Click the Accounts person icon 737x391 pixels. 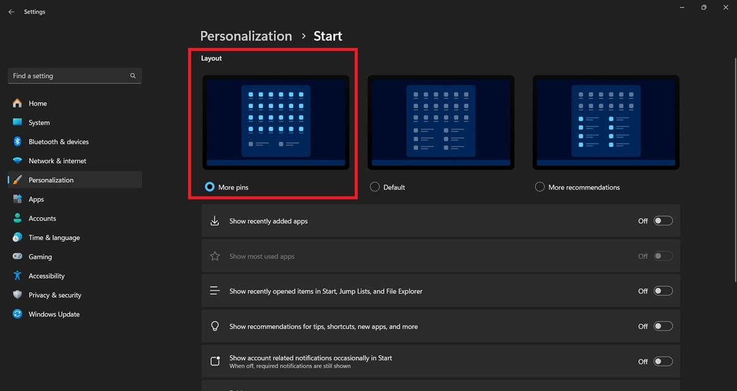17,218
